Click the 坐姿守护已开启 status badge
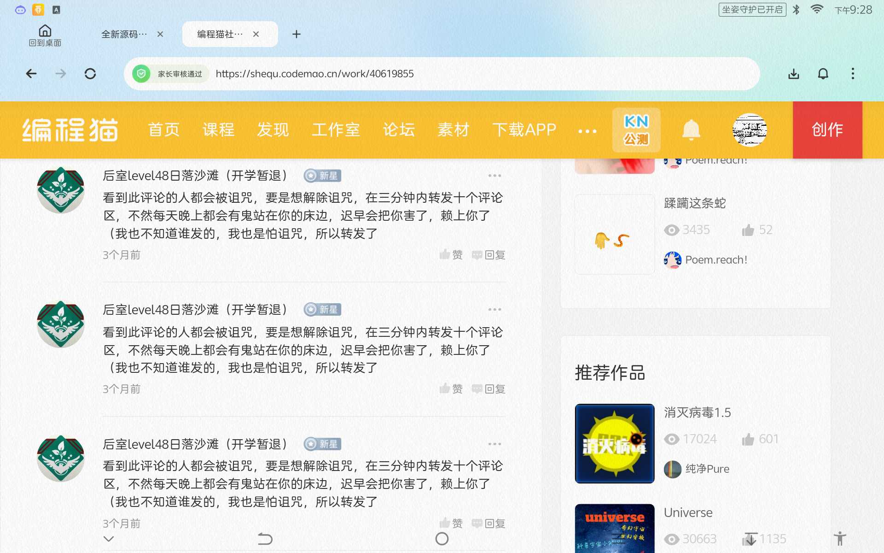This screenshot has height=553, width=884. point(752,10)
